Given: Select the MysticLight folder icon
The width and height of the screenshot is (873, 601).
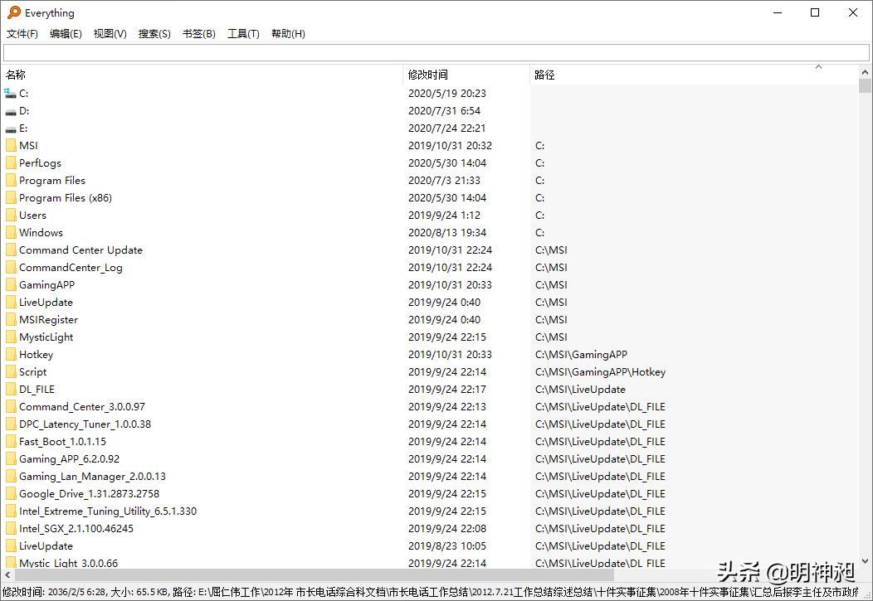Looking at the screenshot, I should pyautogui.click(x=11, y=337).
